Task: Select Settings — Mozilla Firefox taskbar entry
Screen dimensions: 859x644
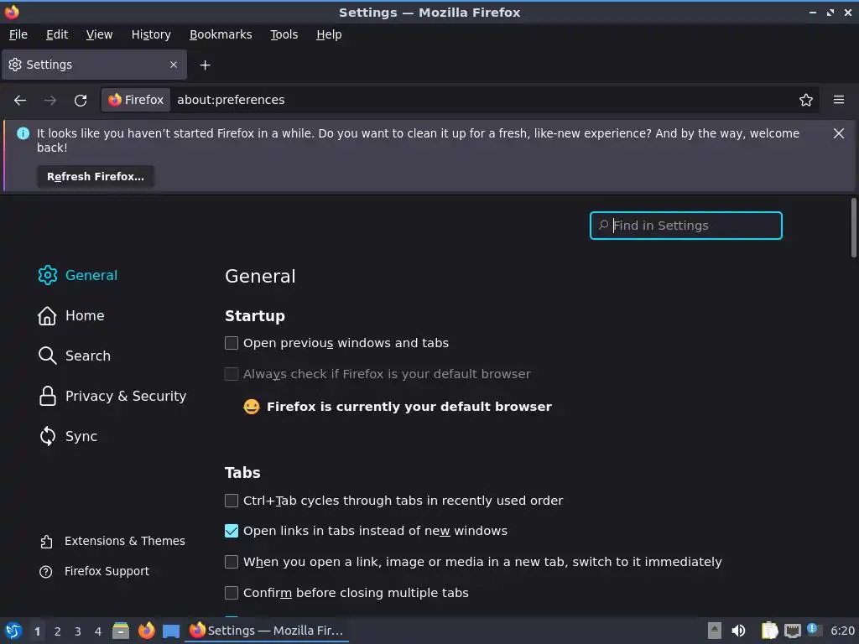Action: tap(267, 631)
